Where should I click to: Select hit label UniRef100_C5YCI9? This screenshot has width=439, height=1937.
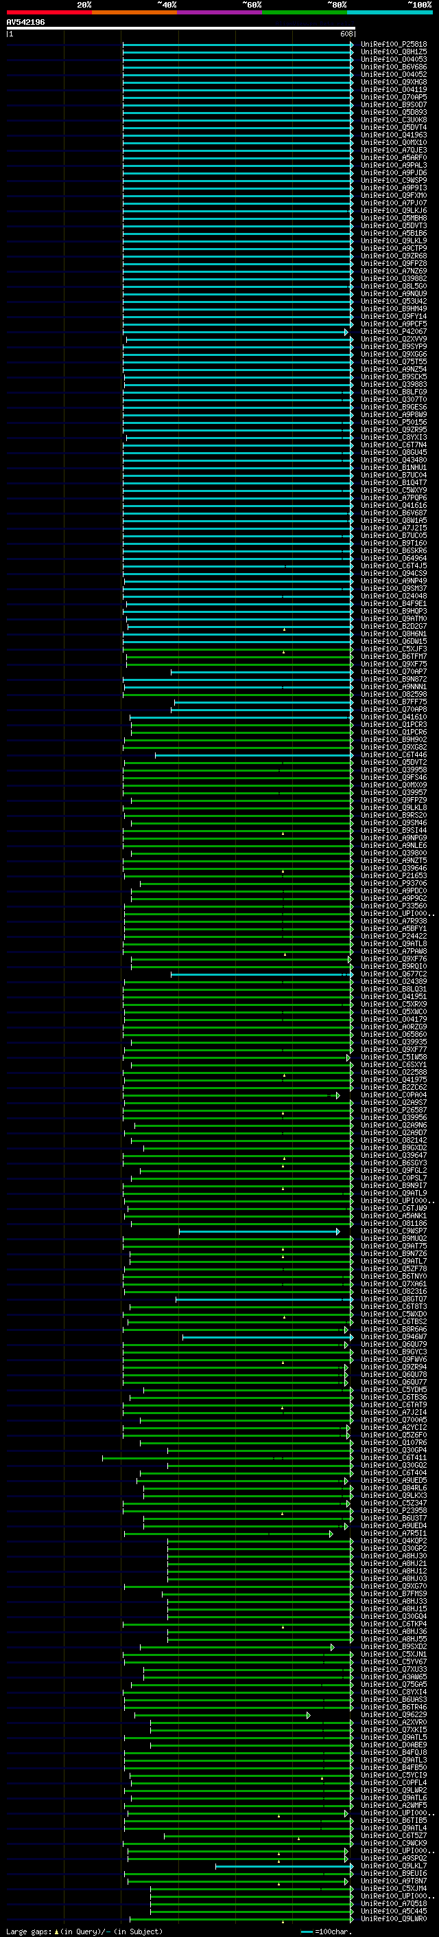pos(393,1776)
